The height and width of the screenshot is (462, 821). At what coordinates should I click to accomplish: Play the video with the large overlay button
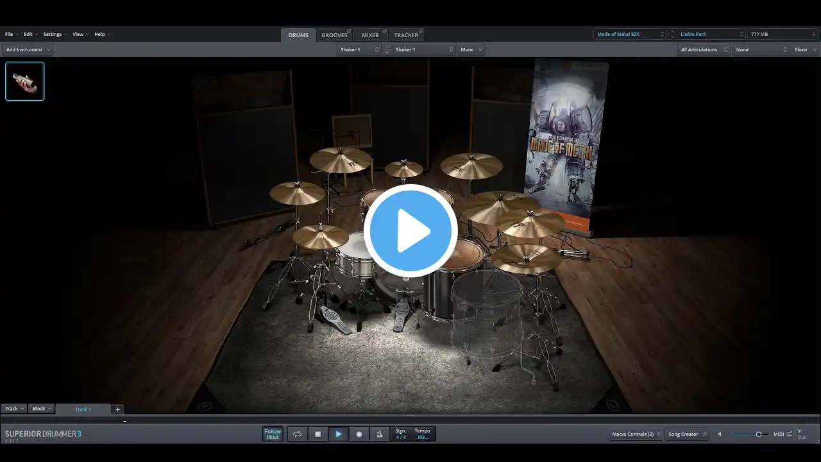pos(410,231)
